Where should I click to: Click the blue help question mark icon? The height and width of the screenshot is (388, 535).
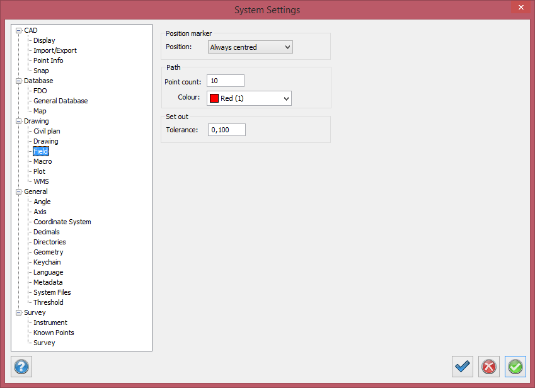pos(21,367)
